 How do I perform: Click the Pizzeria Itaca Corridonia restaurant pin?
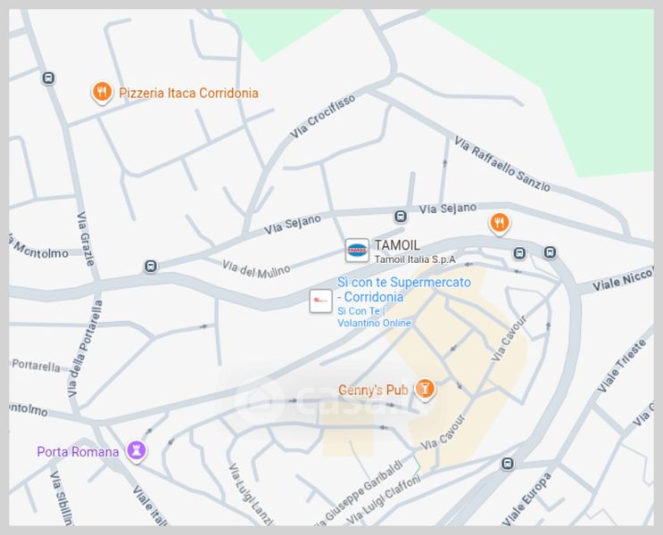[x=102, y=93]
